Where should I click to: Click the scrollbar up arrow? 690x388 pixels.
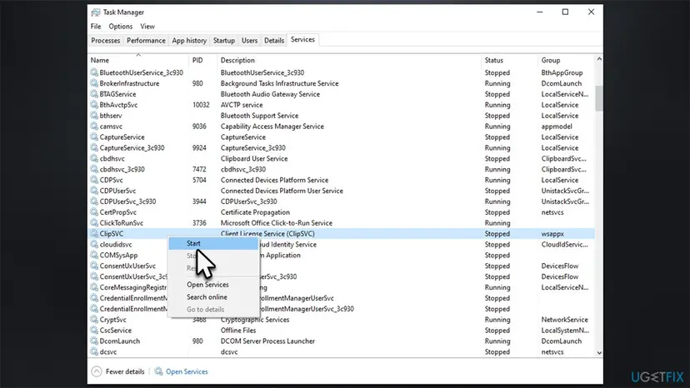coord(599,59)
